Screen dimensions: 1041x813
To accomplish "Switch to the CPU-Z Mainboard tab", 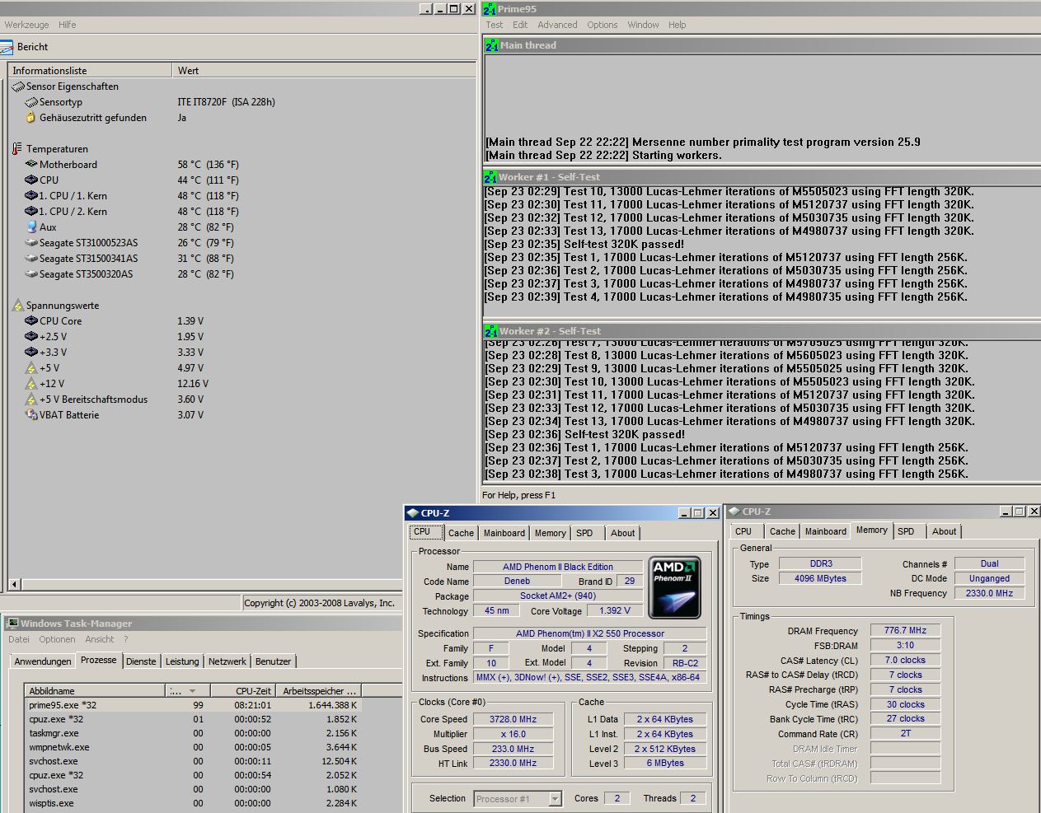I will coord(504,533).
